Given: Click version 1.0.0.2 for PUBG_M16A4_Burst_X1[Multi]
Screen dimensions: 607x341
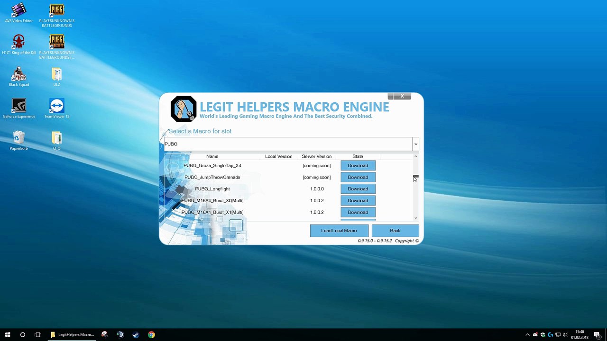Looking at the screenshot, I should click(x=317, y=212).
